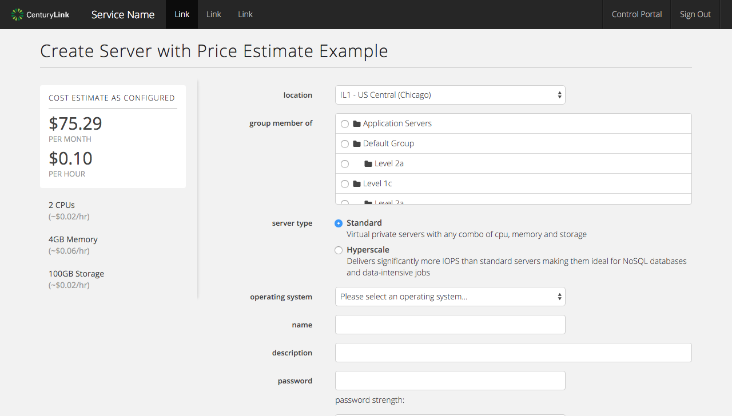Click the 4GB Memory estimate line
This screenshot has height=416, width=732.
73,239
